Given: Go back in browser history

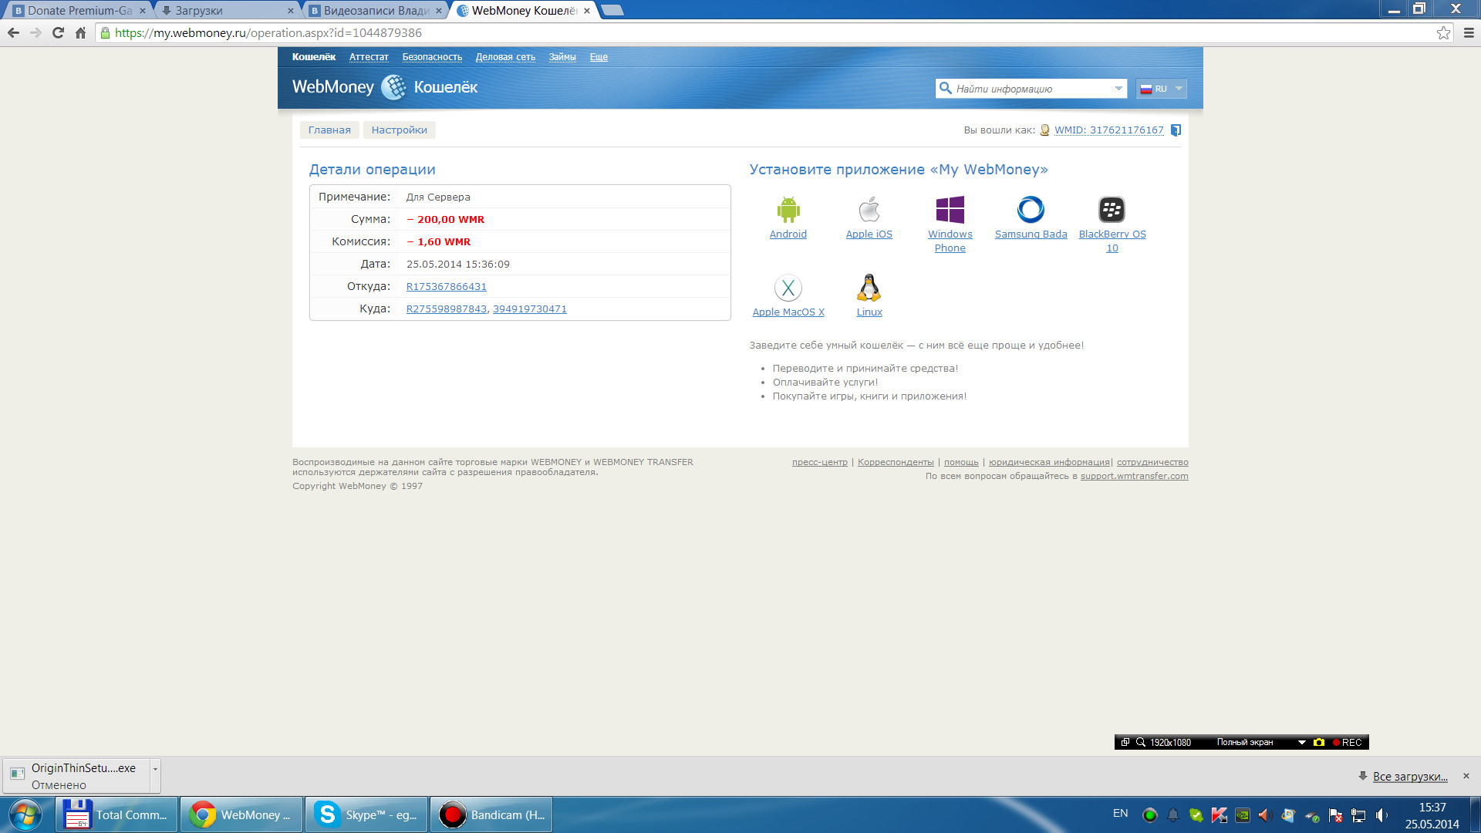Looking at the screenshot, I should coord(13,33).
